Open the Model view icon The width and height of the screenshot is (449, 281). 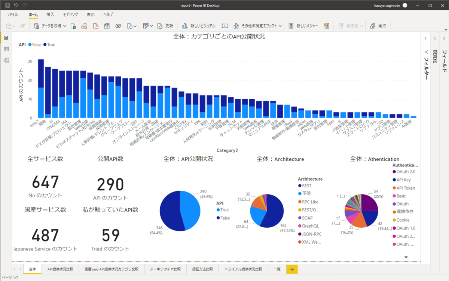6,60
